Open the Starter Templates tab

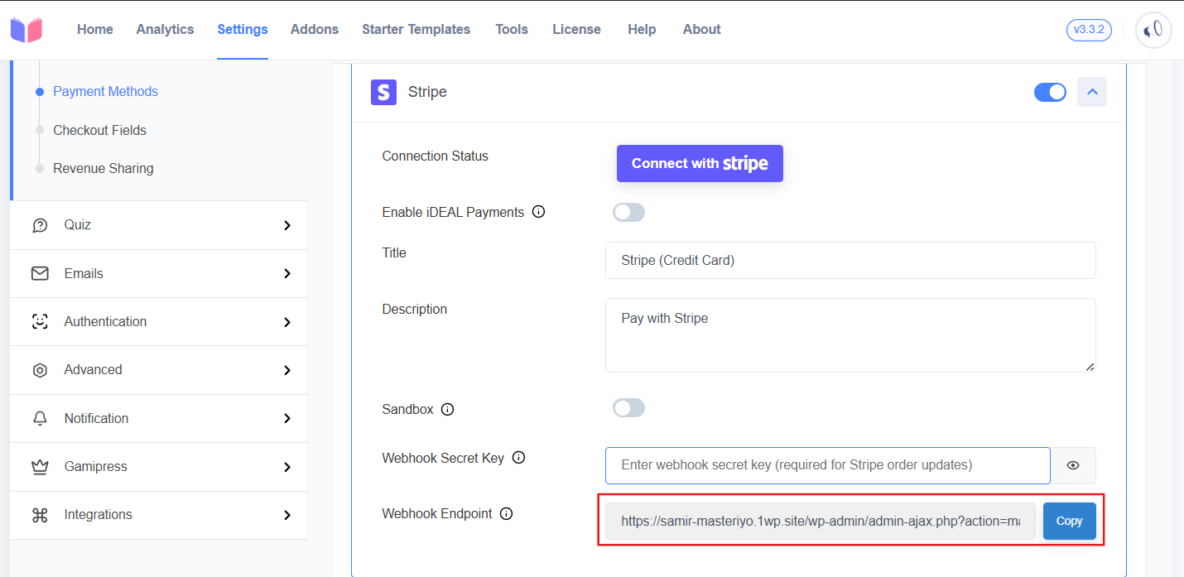click(416, 29)
